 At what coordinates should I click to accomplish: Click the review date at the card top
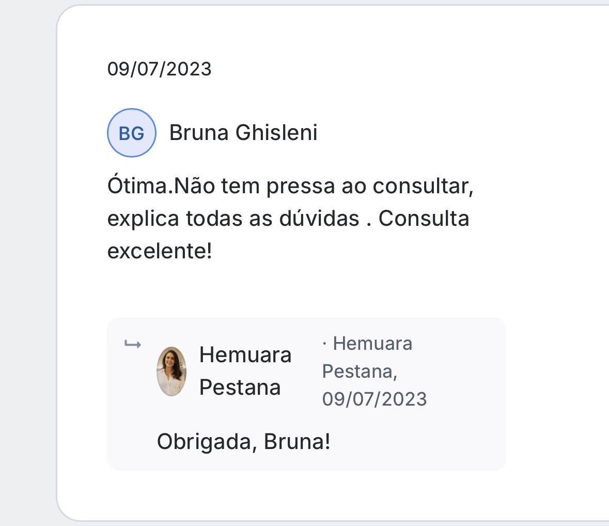coord(159,69)
